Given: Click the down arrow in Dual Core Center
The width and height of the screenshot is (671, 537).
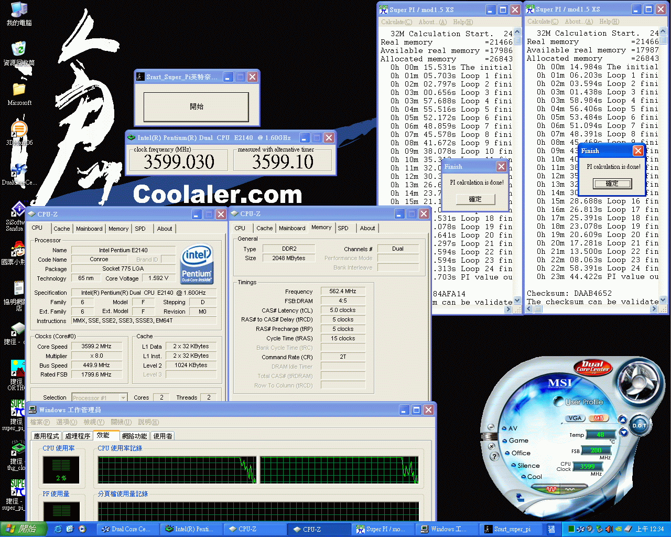Looking at the screenshot, I should point(623,432).
